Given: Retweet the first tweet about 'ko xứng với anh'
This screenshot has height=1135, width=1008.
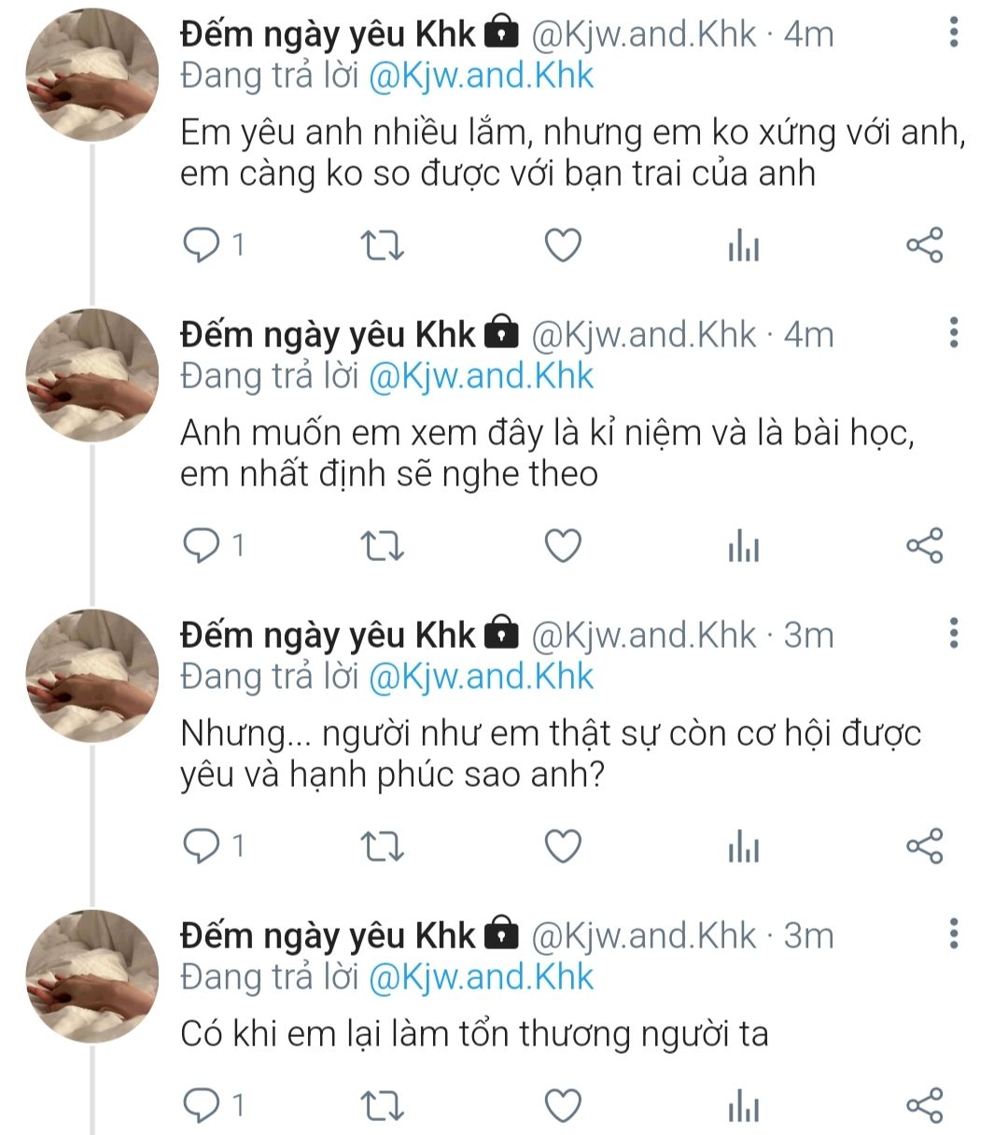Looking at the screenshot, I should (x=382, y=245).
